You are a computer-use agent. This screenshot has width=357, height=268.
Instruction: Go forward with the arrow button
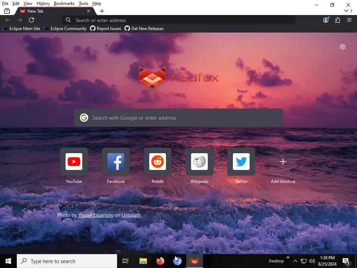pyautogui.click(x=20, y=20)
